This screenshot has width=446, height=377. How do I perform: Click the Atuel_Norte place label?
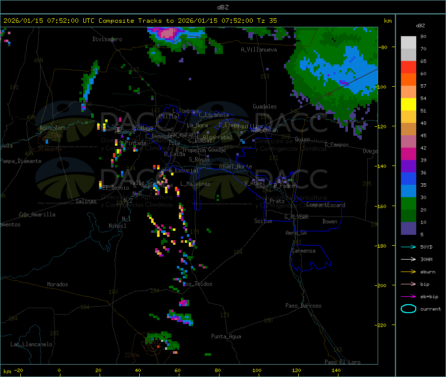tap(235, 166)
